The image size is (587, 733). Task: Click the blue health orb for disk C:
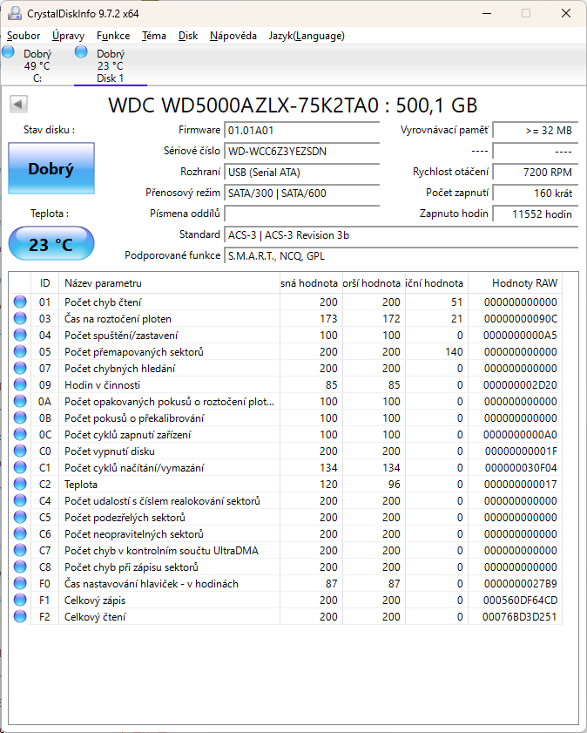click(x=8, y=51)
